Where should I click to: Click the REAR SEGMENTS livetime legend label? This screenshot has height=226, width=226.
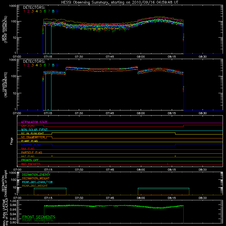click(38, 220)
